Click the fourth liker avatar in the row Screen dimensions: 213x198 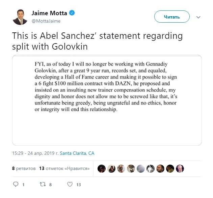pyautogui.click(x=131, y=168)
